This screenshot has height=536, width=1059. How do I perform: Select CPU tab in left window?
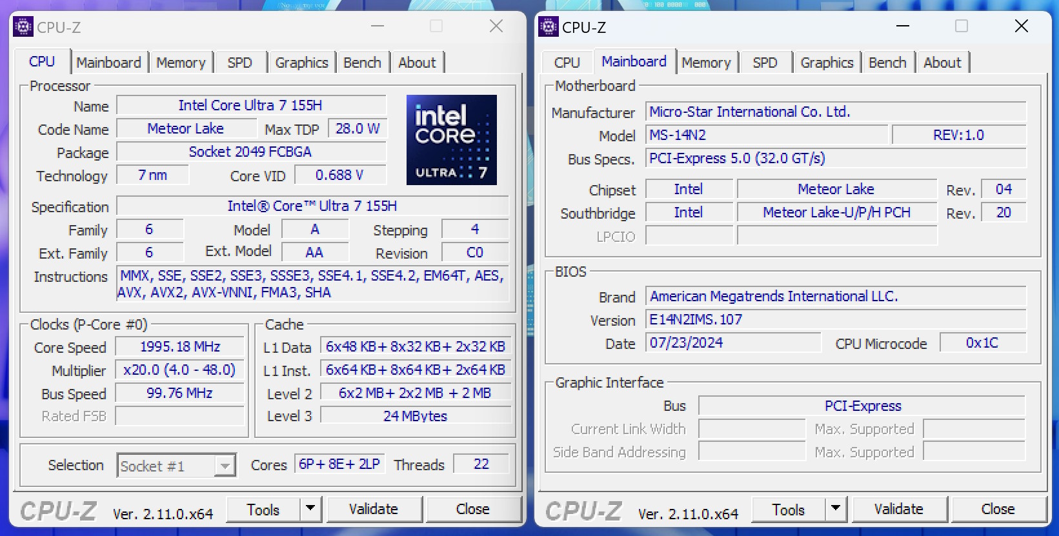(42, 61)
